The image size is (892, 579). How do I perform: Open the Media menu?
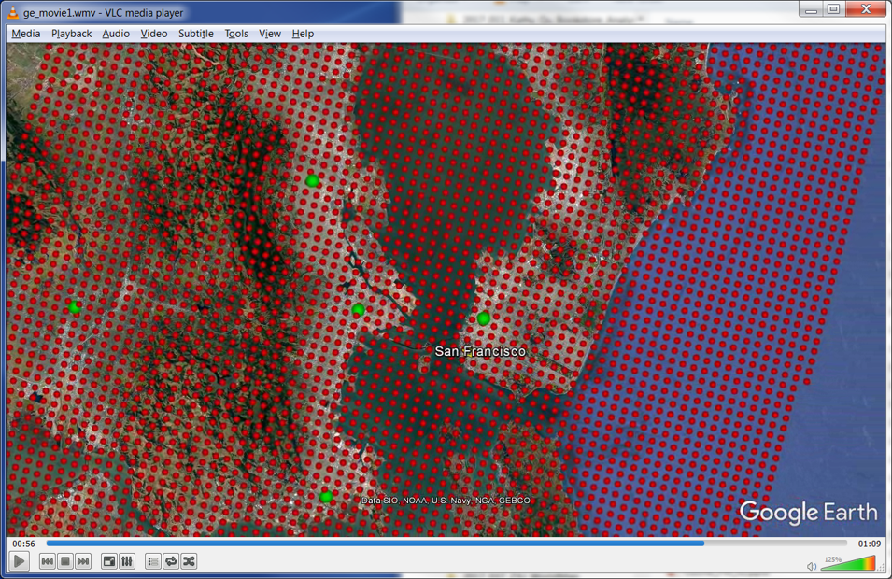pyautogui.click(x=26, y=34)
